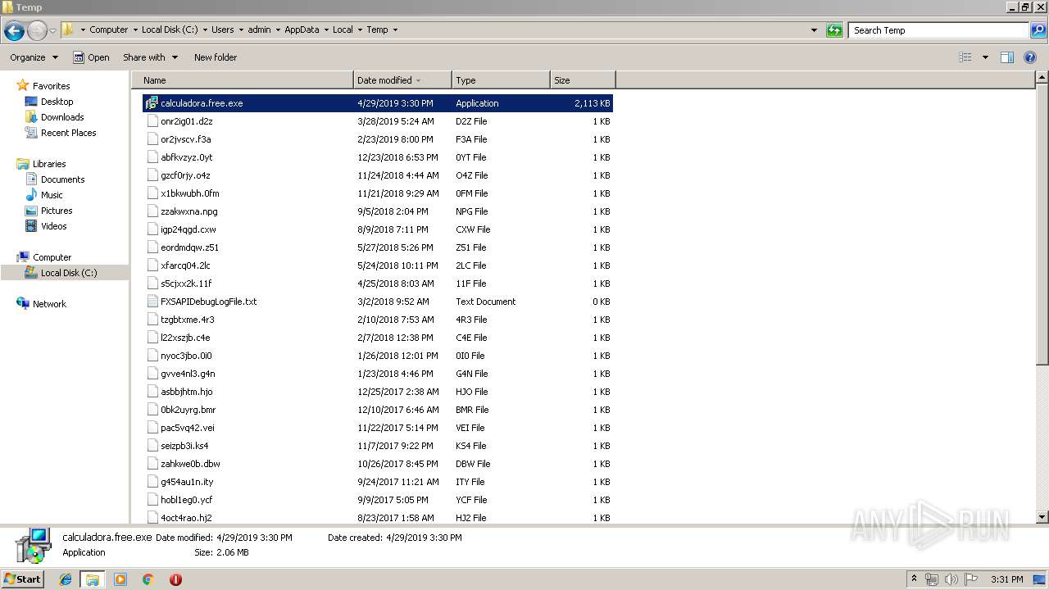Click the Help question mark icon
This screenshot has height=590, width=1049.
point(1031,57)
